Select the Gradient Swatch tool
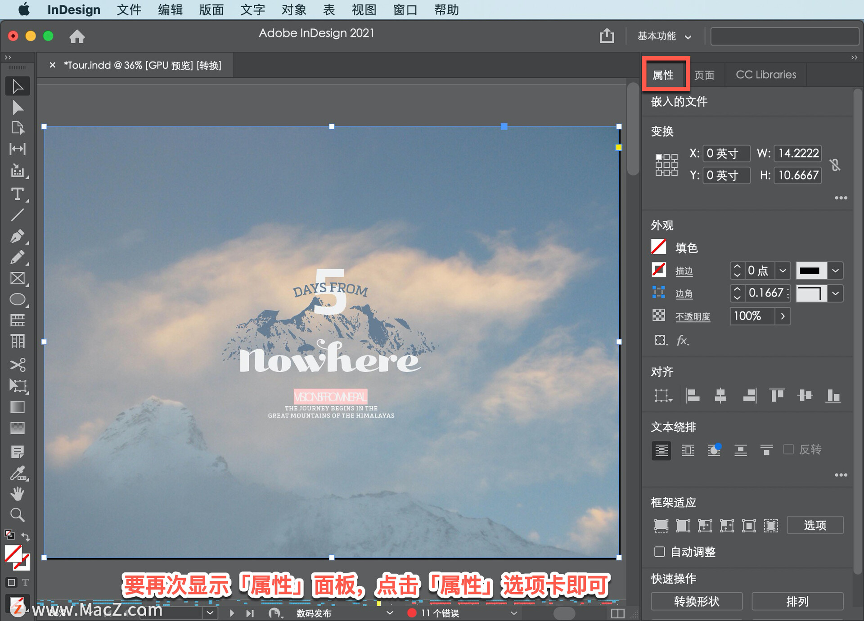The width and height of the screenshot is (864, 621). (x=18, y=407)
